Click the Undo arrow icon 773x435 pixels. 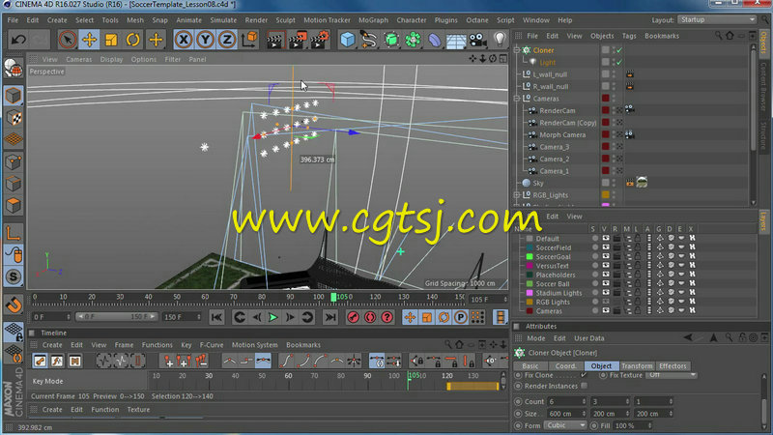tap(18, 40)
